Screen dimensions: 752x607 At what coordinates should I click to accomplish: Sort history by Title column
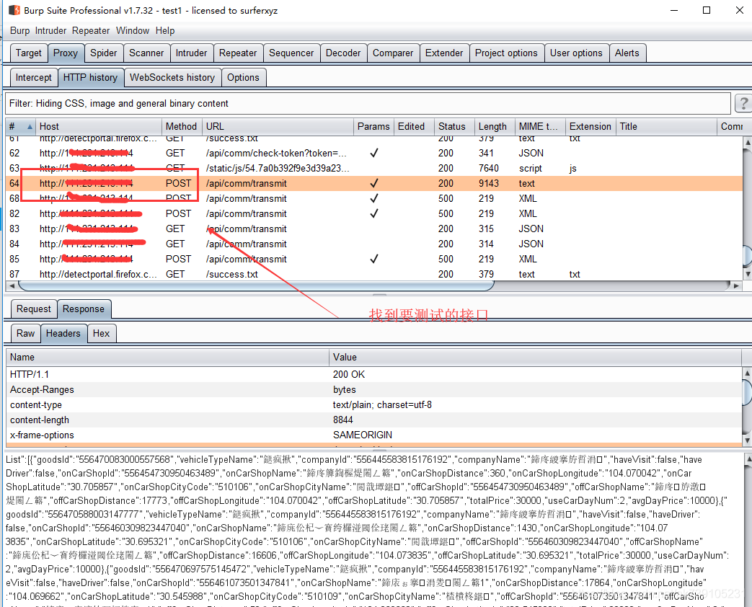666,127
